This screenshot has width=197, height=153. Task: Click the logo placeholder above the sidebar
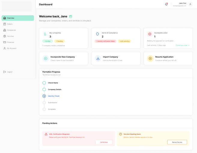(x=17, y=6)
